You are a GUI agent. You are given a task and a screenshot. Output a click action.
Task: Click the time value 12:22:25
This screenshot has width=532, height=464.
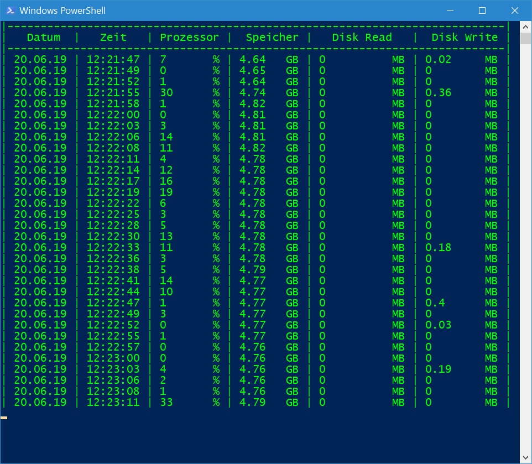[113, 215]
